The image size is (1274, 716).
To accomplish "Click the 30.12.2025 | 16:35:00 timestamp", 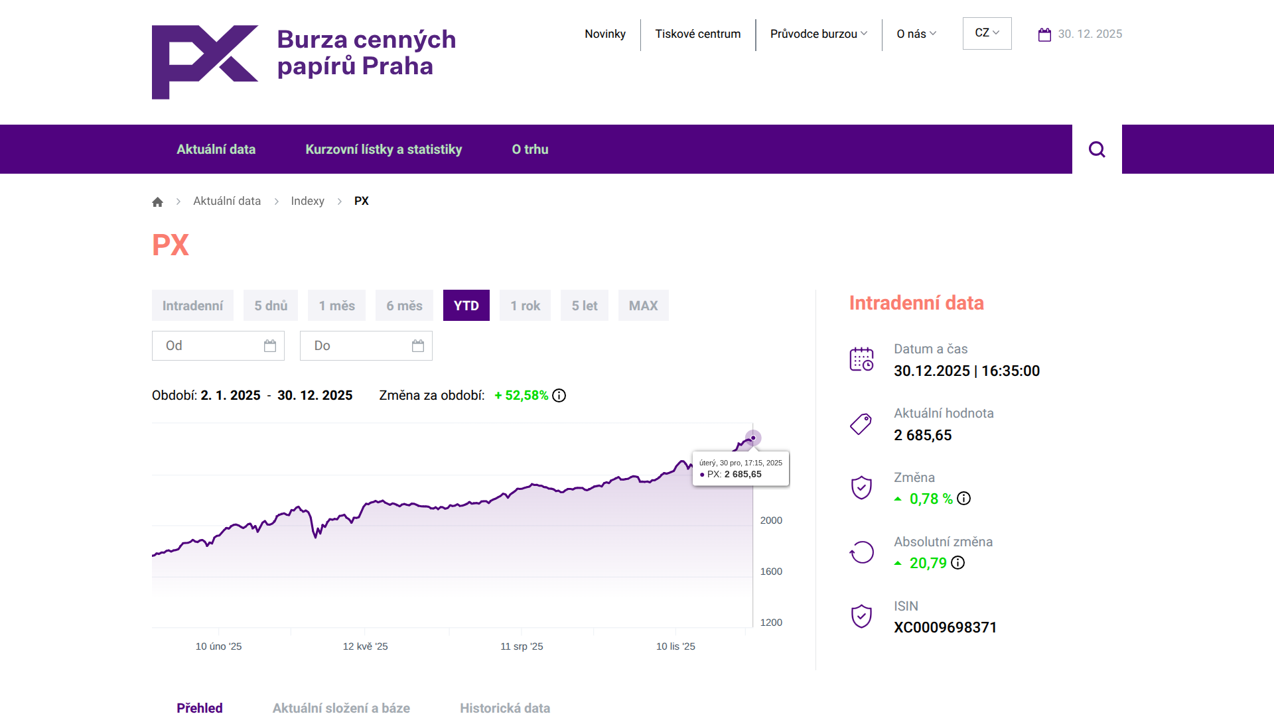I will click(967, 371).
